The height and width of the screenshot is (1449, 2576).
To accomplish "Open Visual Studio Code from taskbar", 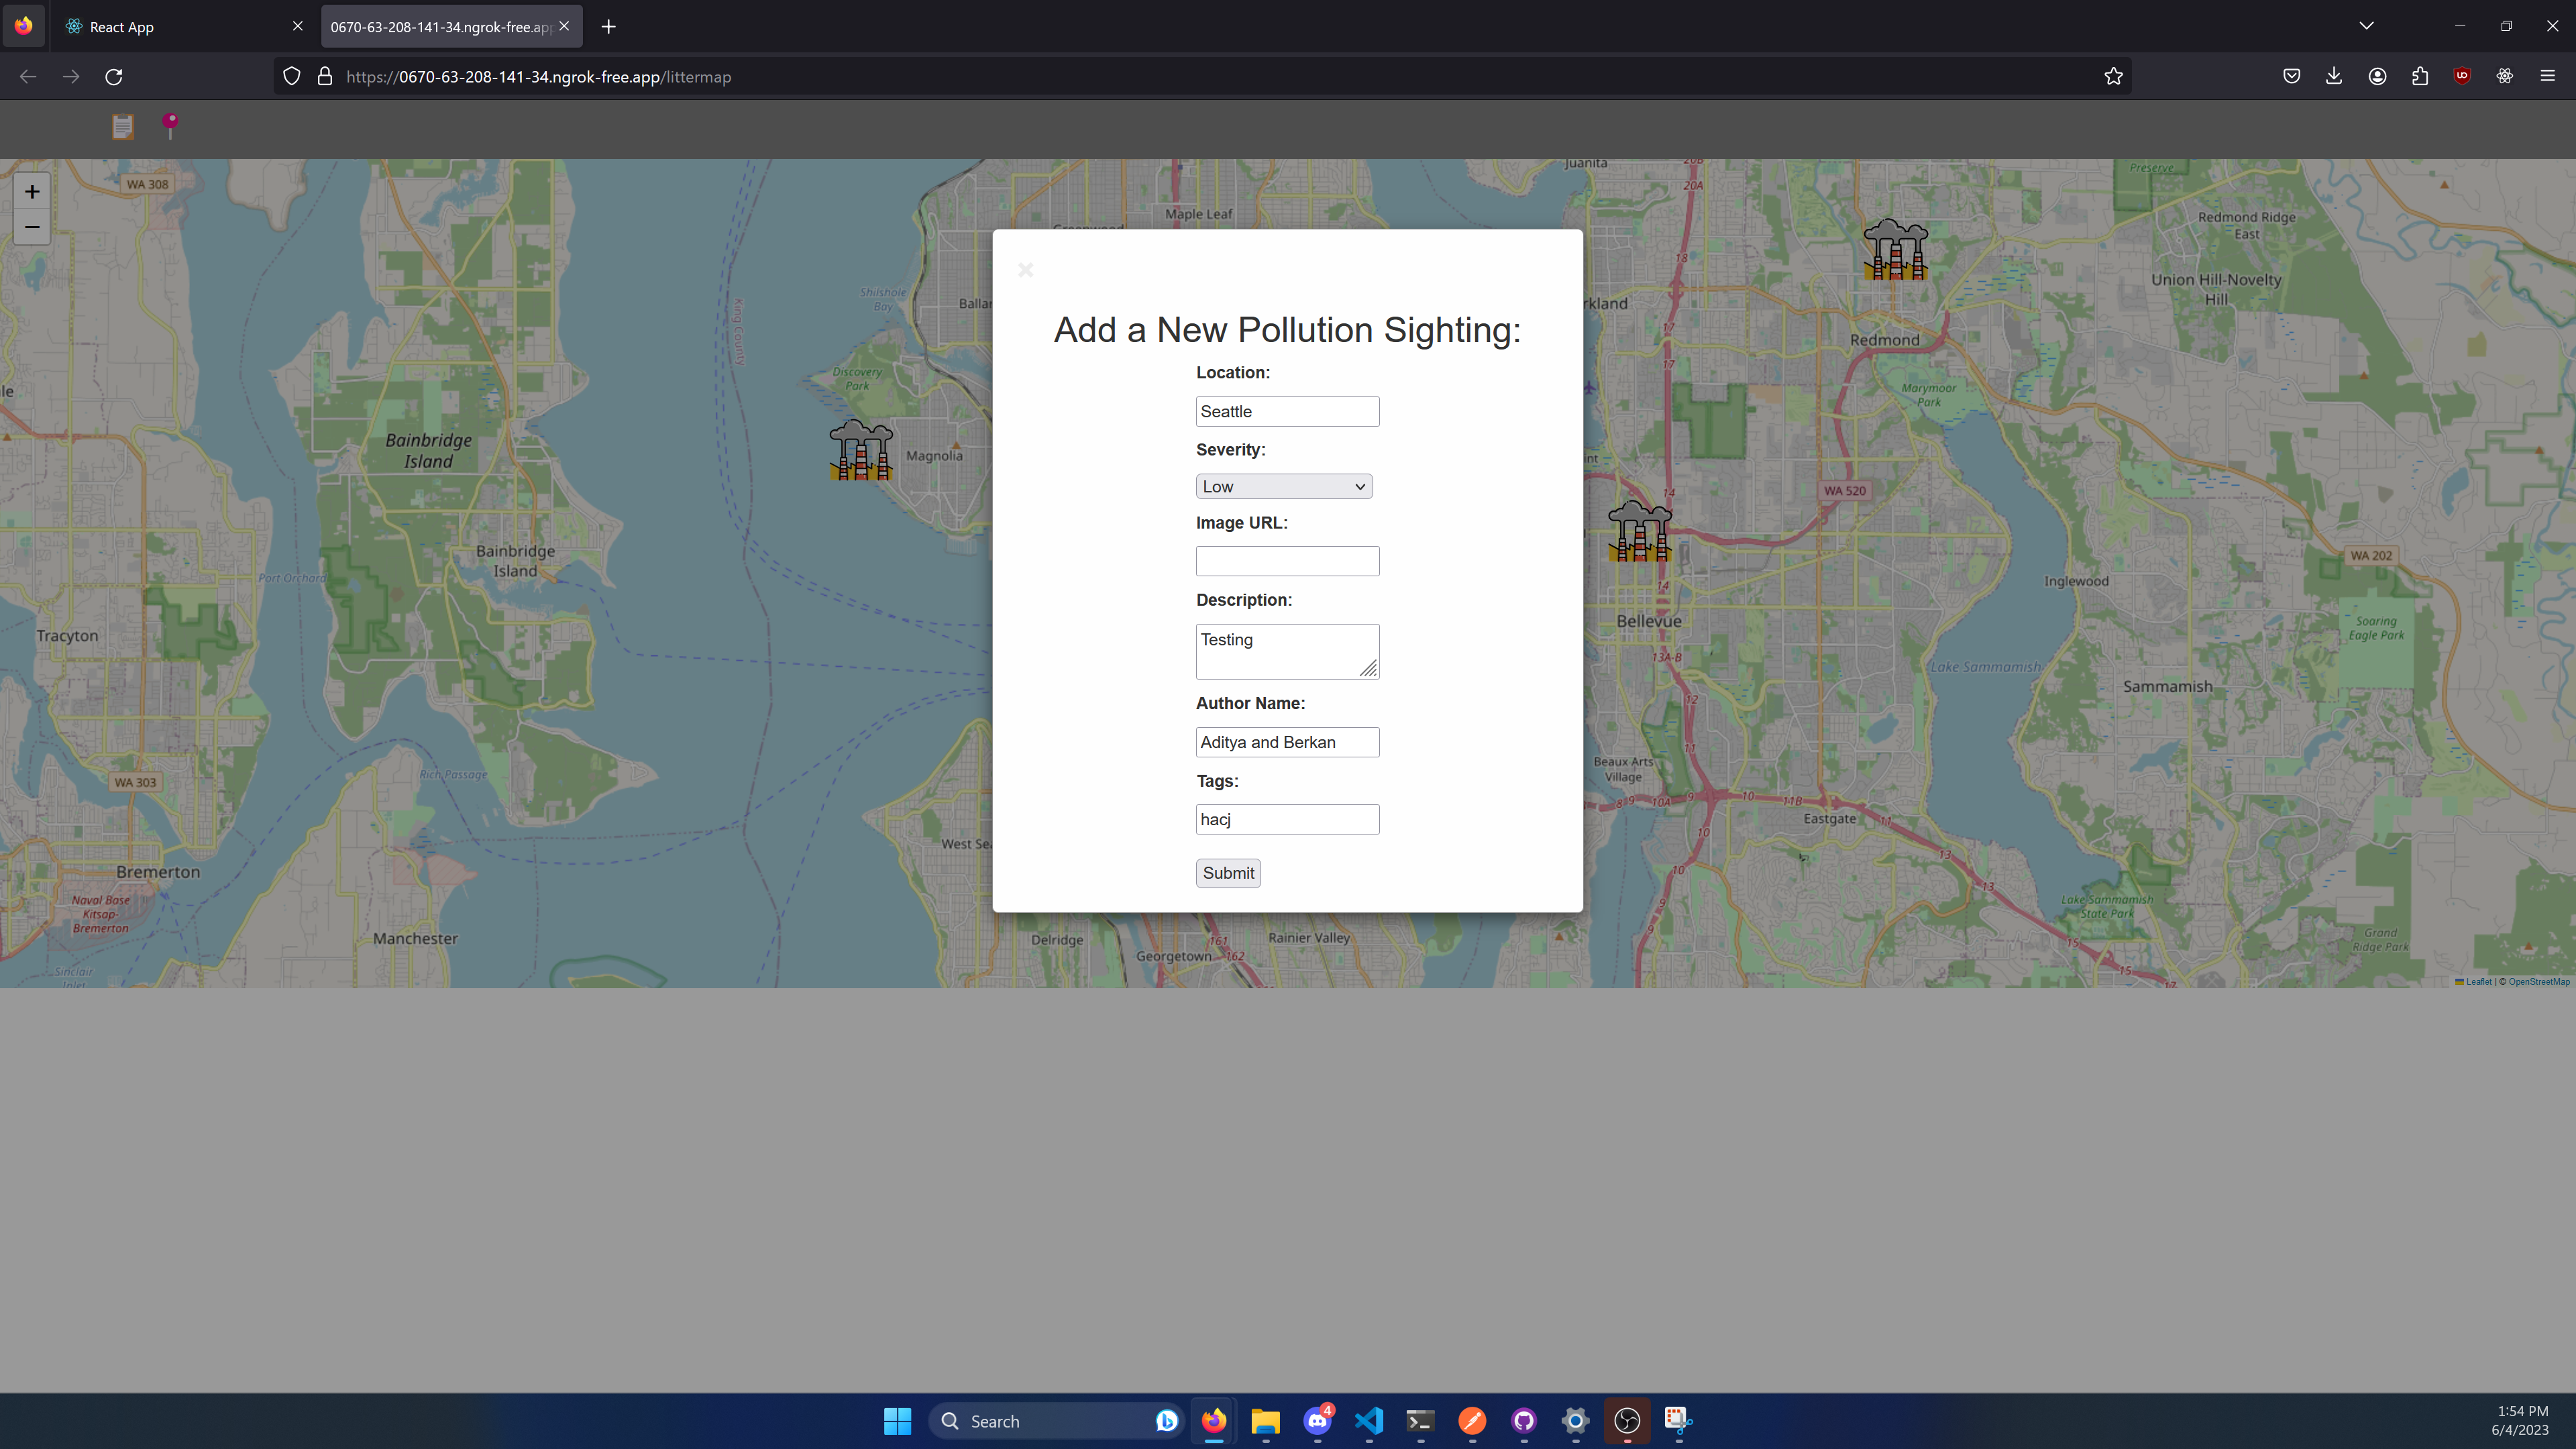I will (1369, 1421).
